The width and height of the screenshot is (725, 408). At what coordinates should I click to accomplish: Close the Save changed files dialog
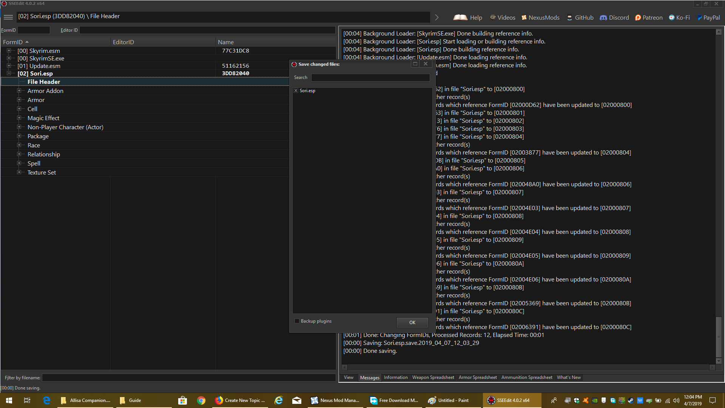pos(426,64)
